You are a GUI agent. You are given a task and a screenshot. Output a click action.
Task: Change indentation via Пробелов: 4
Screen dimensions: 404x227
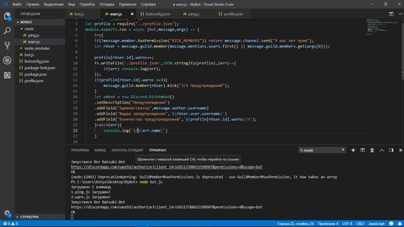point(328,224)
